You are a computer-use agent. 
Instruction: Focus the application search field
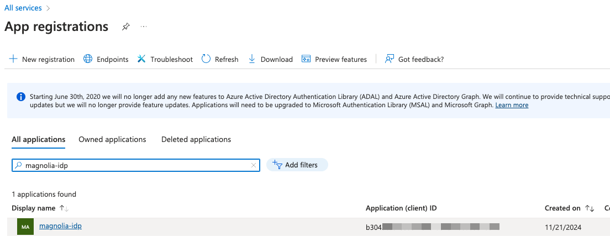click(x=136, y=165)
